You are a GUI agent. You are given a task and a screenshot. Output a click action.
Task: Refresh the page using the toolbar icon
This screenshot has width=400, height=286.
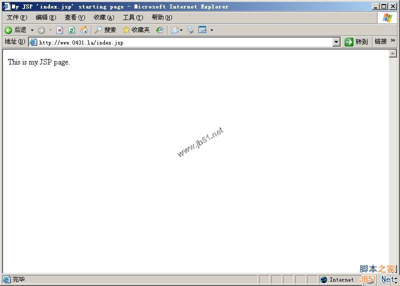pos(71,30)
